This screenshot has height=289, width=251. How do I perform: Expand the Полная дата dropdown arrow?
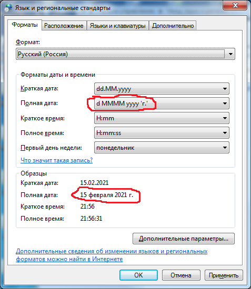(225, 104)
